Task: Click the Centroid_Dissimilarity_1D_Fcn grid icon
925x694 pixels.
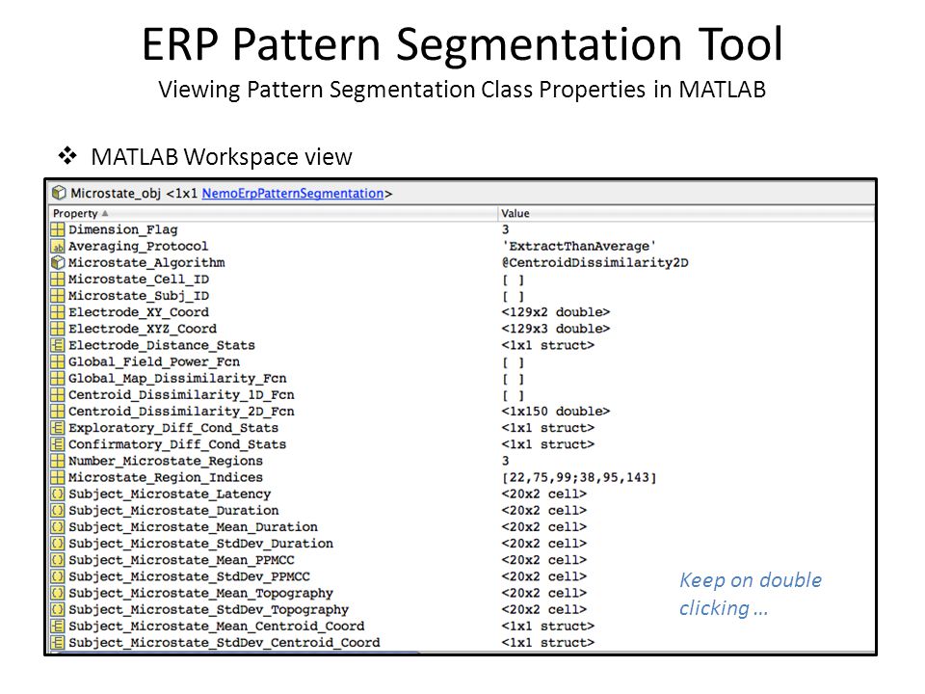Action: click(57, 395)
